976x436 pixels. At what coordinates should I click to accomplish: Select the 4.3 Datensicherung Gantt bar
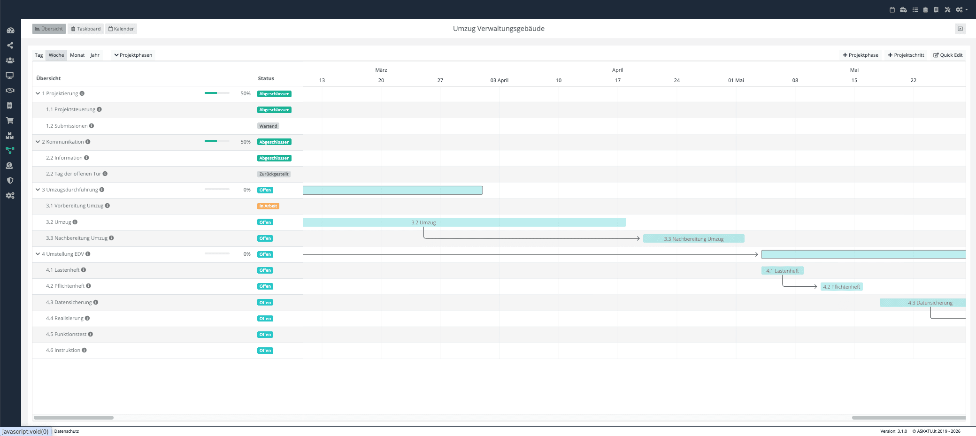923,303
